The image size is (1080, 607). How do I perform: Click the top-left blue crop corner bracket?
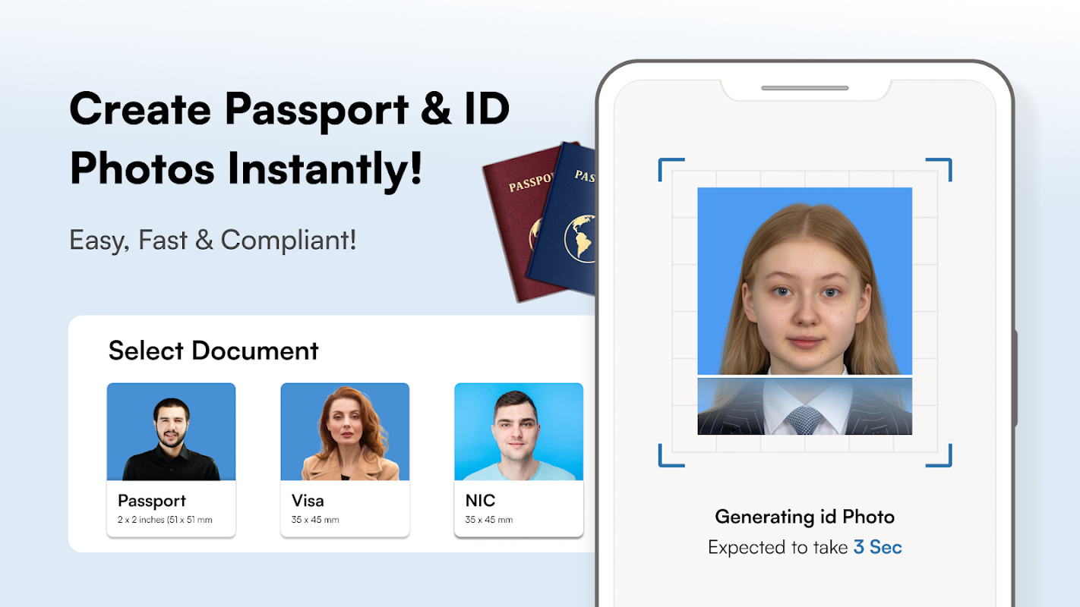pos(671,170)
